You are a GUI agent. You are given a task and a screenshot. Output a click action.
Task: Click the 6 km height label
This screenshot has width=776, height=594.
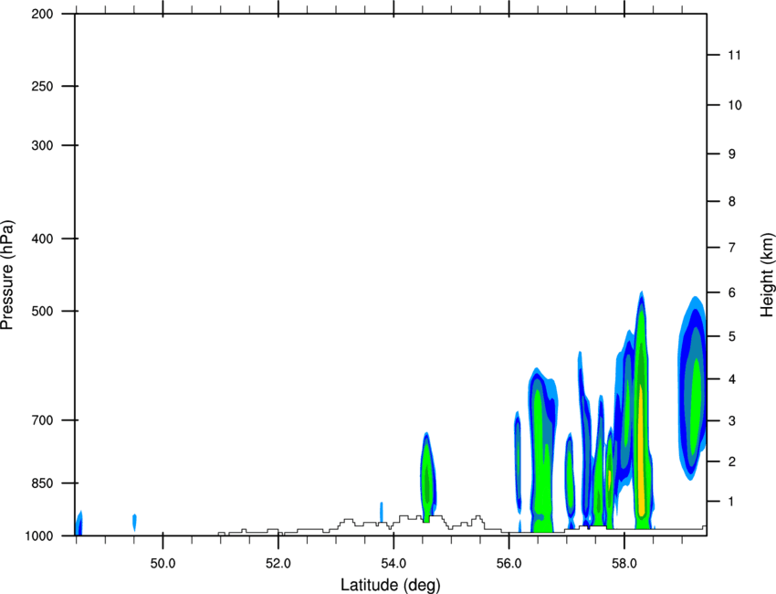point(732,292)
